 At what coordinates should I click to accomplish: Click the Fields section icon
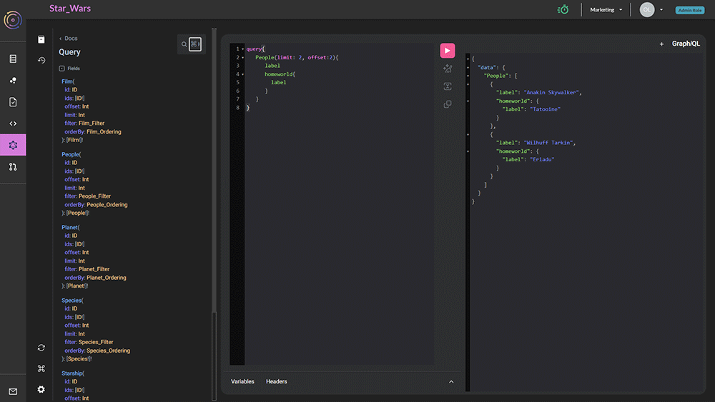[x=61, y=69]
